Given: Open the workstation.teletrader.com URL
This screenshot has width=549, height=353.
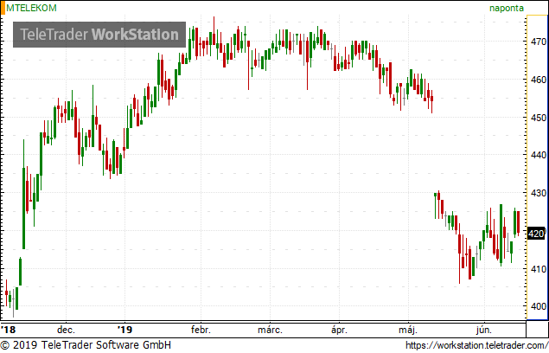Looking at the screenshot, I should pyautogui.click(x=477, y=345).
